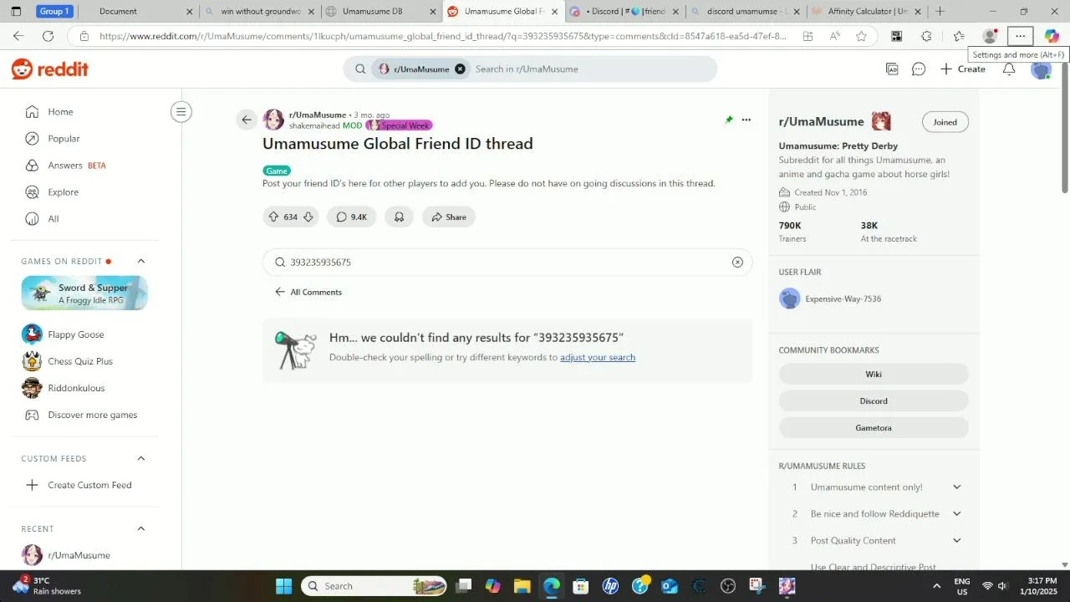Collapse Games on Reddit section
1070x602 pixels.
pos(141,262)
